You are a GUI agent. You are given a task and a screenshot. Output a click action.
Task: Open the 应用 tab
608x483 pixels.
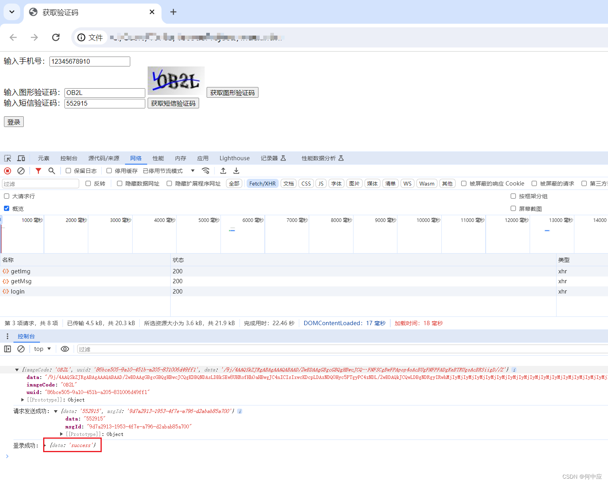pos(203,158)
